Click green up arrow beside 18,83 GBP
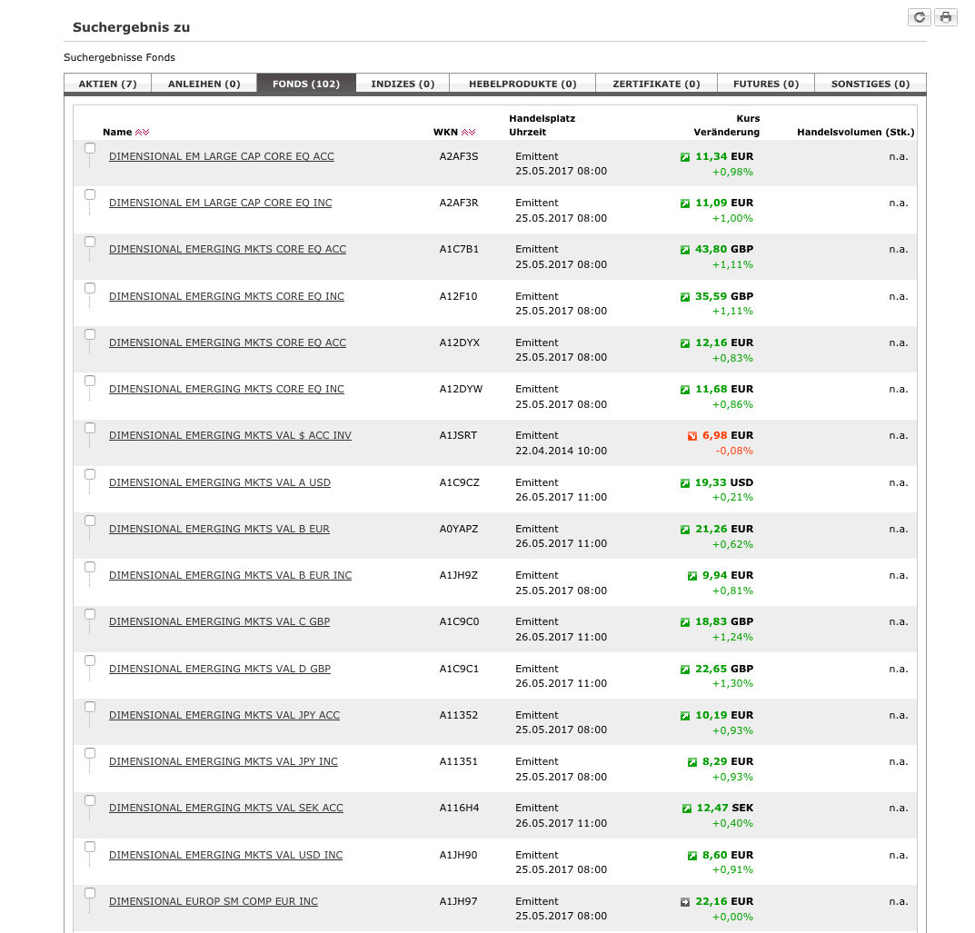This screenshot has width=975, height=933. coord(684,622)
